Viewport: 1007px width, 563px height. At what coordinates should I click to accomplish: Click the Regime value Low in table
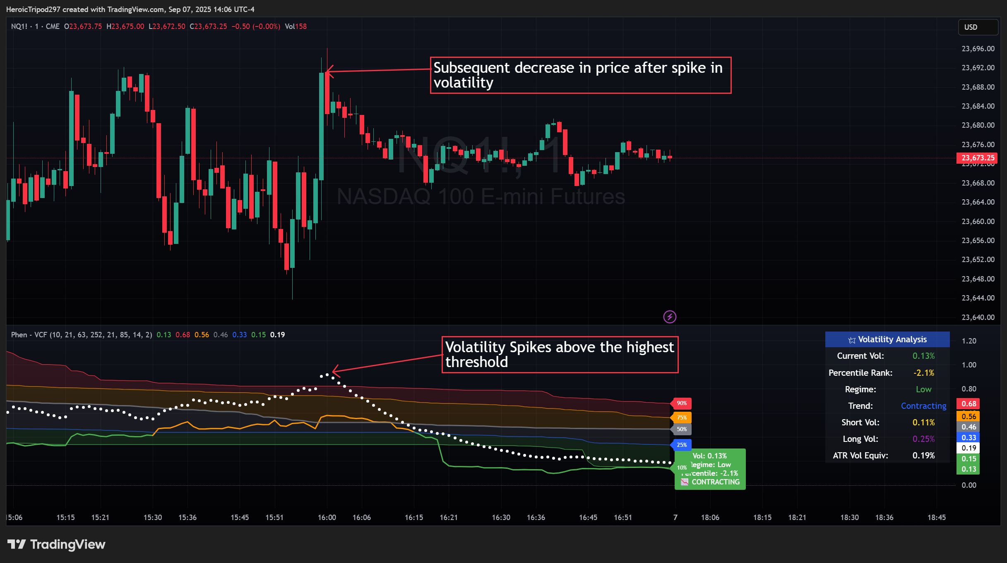tap(923, 389)
